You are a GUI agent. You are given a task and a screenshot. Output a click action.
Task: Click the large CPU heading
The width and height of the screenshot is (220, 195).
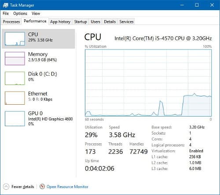tap(93, 37)
